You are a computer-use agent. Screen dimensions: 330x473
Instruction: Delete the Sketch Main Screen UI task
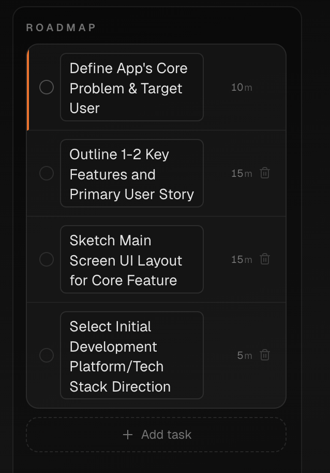click(265, 259)
